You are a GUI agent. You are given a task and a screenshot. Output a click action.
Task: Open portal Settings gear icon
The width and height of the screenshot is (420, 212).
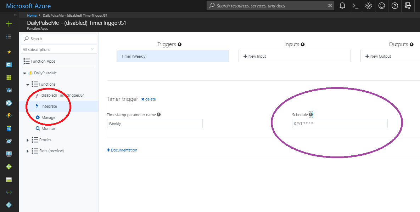(x=369, y=6)
